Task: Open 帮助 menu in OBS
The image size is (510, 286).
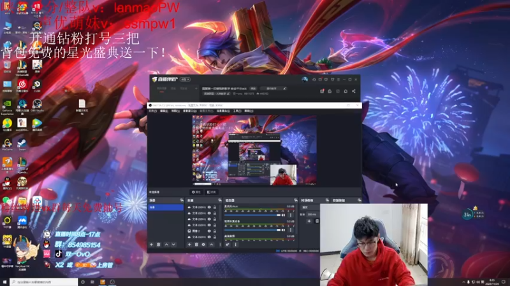Action: point(249,111)
